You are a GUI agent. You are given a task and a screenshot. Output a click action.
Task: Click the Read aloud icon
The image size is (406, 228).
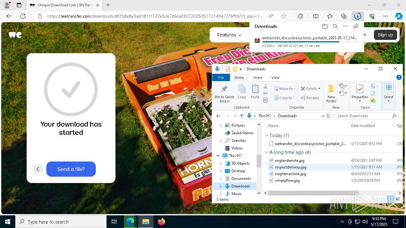click(x=271, y=16)
